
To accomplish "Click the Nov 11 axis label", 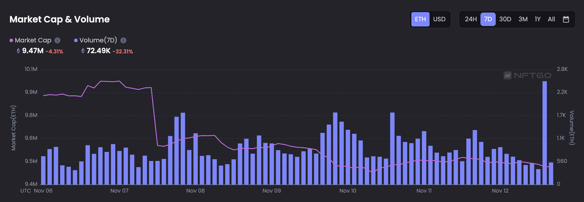I will click(x=424, y=191).
